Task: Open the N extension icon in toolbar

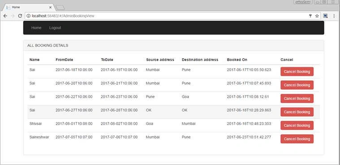Action: coord(326,16)
